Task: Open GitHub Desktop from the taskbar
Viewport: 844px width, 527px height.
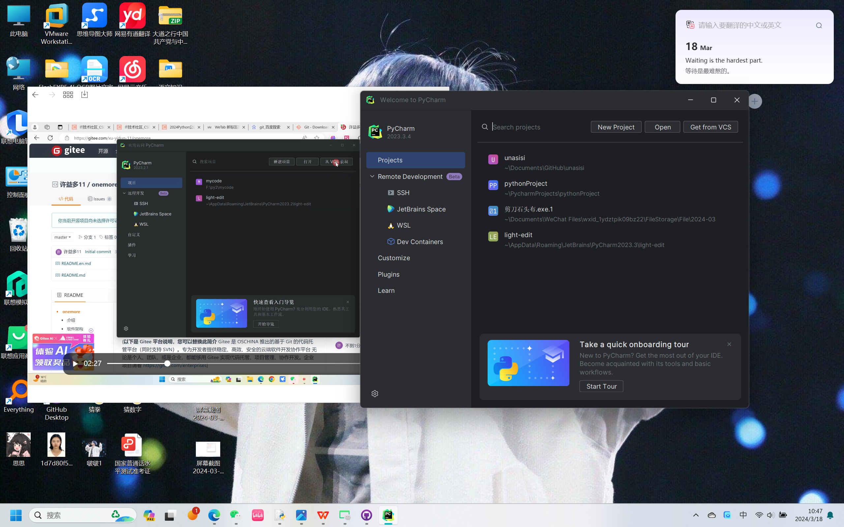Action: (366, 515)
